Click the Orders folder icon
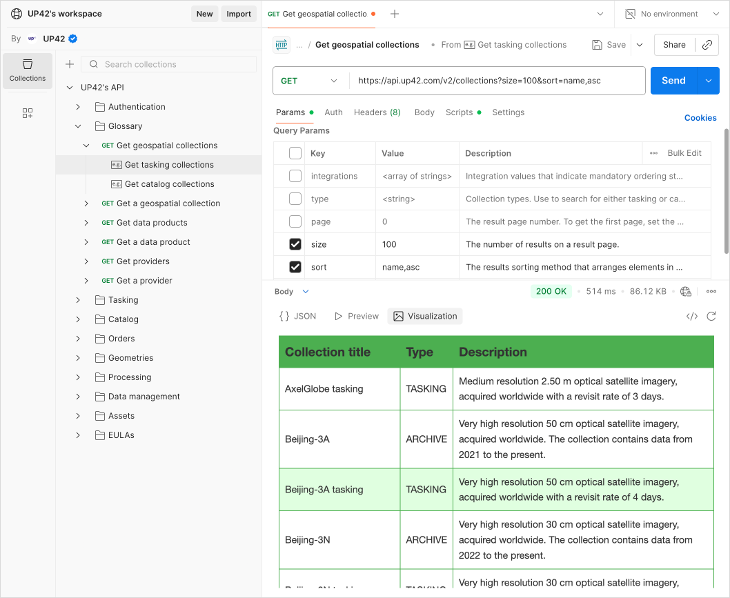730x598 pixels. point(99,339)
